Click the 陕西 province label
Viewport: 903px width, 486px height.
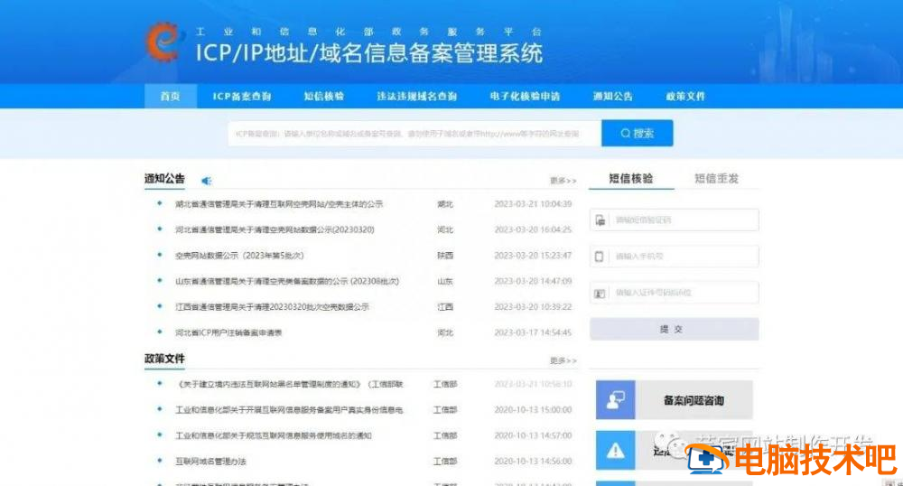pos(445,256)
